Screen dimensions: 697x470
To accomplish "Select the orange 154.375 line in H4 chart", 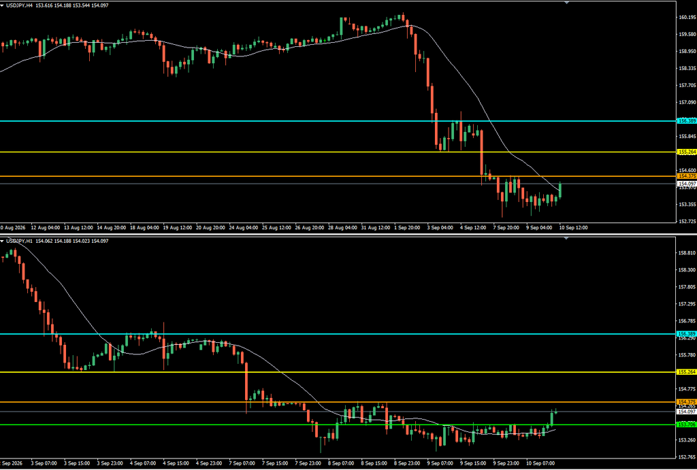I will coord(338,176).
